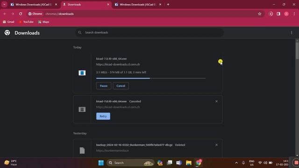
Task: Open the ENG US language switcher
Action: coord(252,163)
